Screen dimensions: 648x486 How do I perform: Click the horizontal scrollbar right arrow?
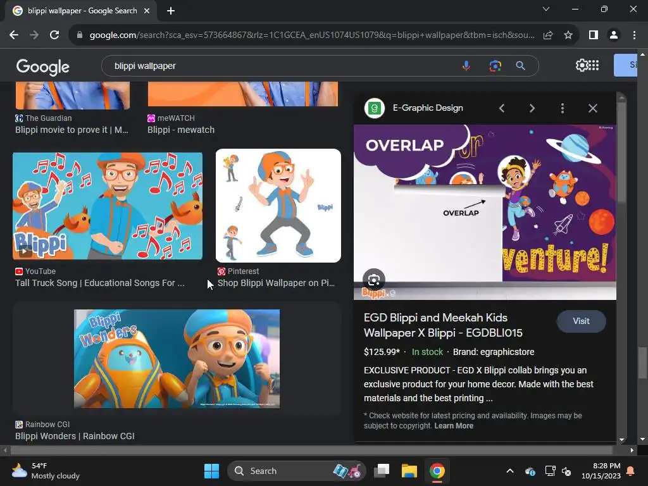coord(632,450)
